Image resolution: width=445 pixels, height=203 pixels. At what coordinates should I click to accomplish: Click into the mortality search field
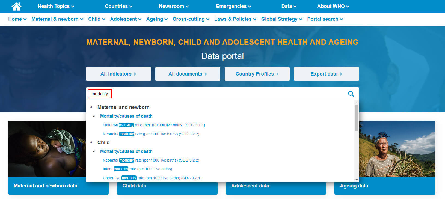[x=216, y=94]
